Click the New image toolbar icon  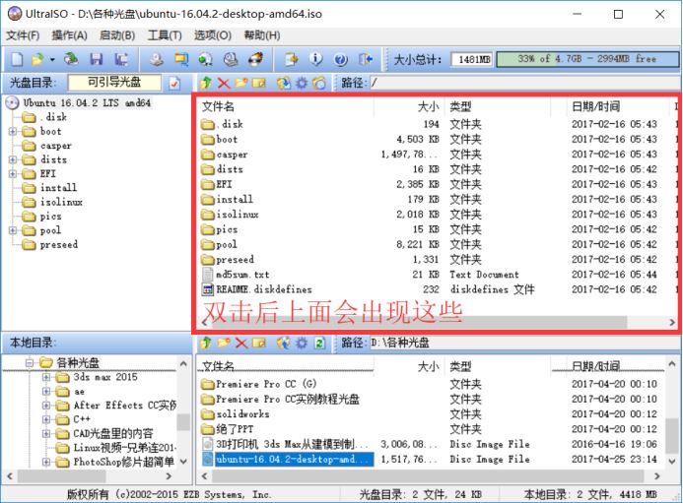(x=17, y=59)
